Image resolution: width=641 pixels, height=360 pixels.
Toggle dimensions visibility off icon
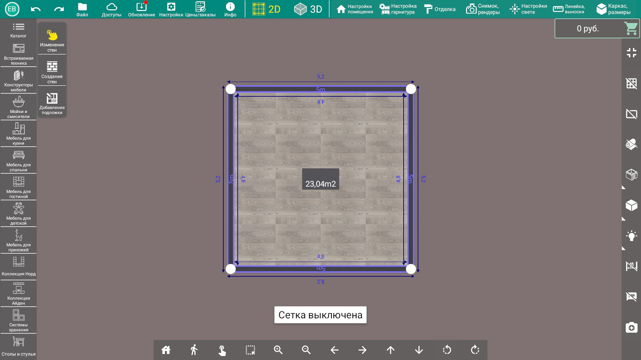click(631, 266)
